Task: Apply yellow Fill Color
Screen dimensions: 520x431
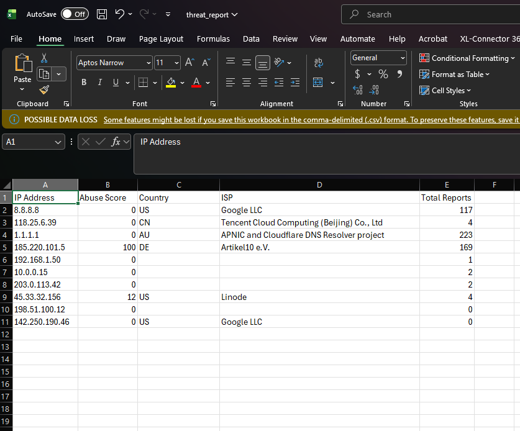Action: coord(171,82)
